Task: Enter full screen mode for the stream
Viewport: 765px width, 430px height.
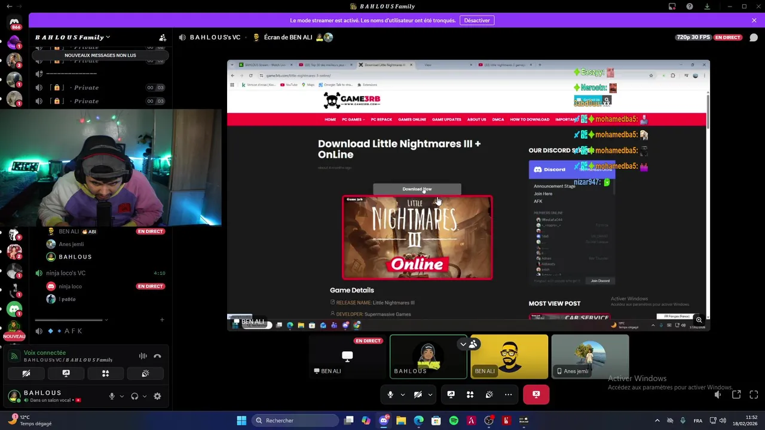Action: (754, 394)
